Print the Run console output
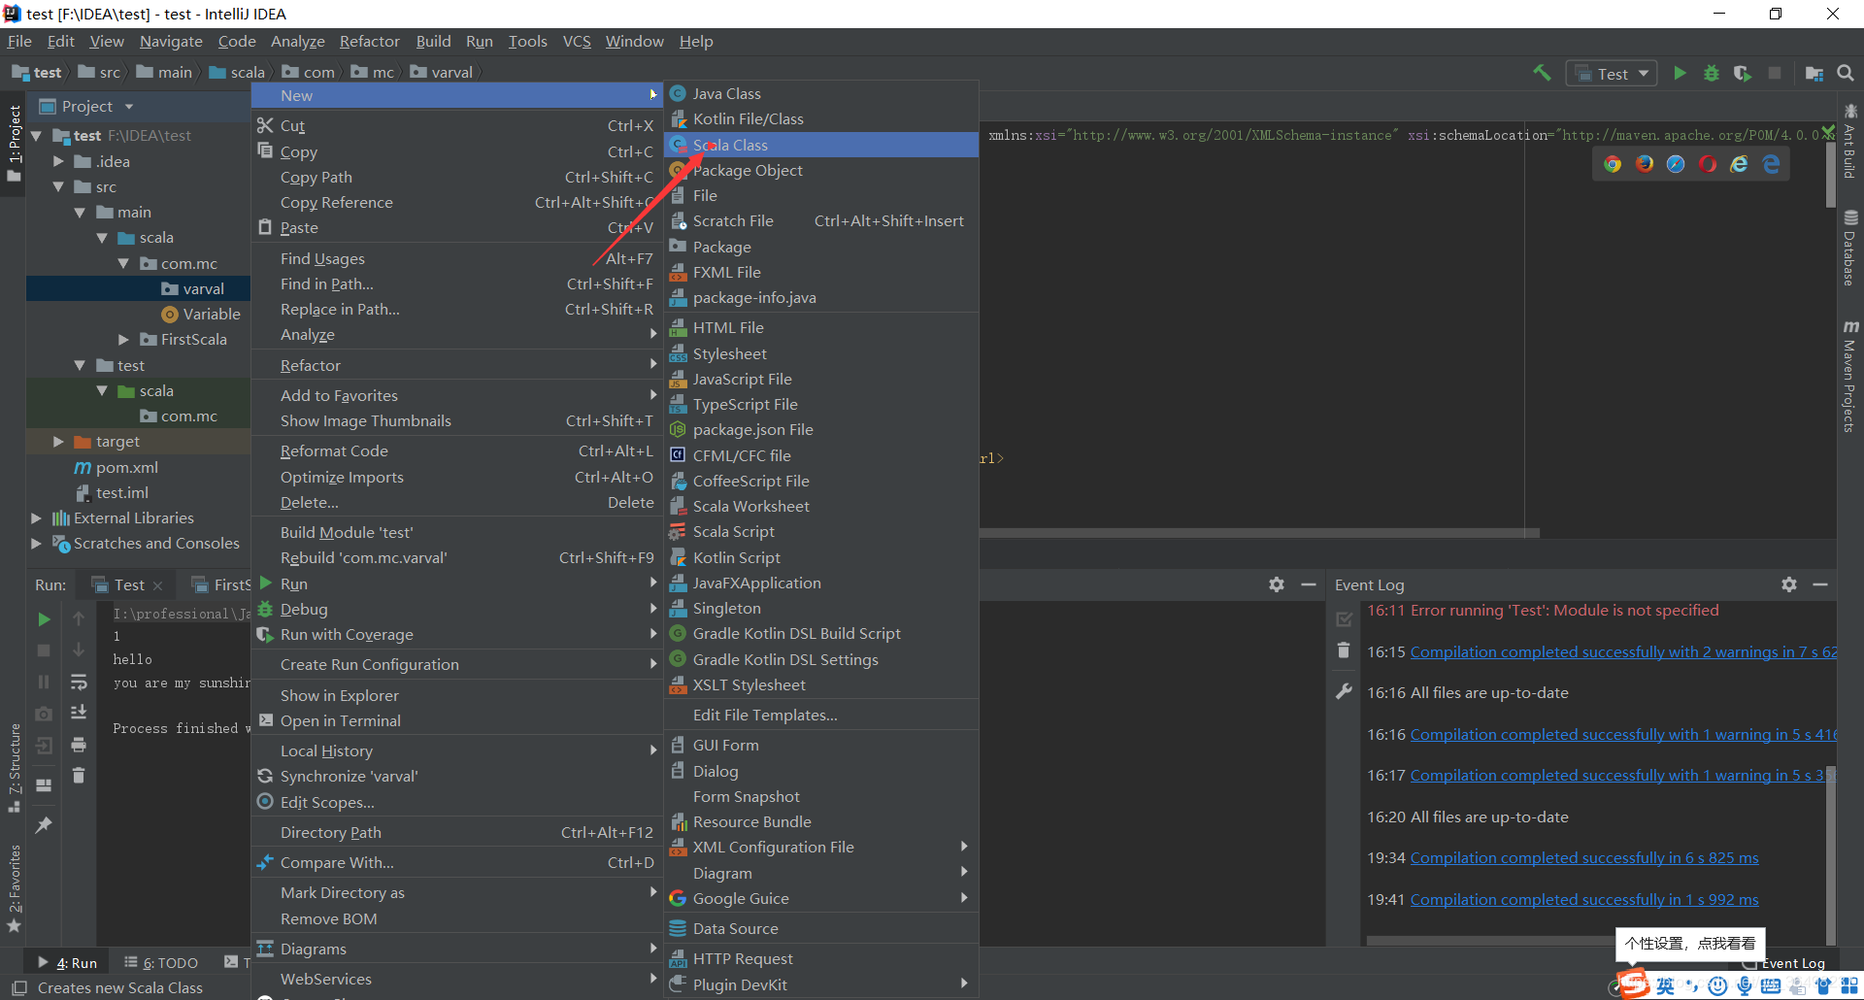The height and width of the screenshot is (1000, 1864). (x=79, y=745)
